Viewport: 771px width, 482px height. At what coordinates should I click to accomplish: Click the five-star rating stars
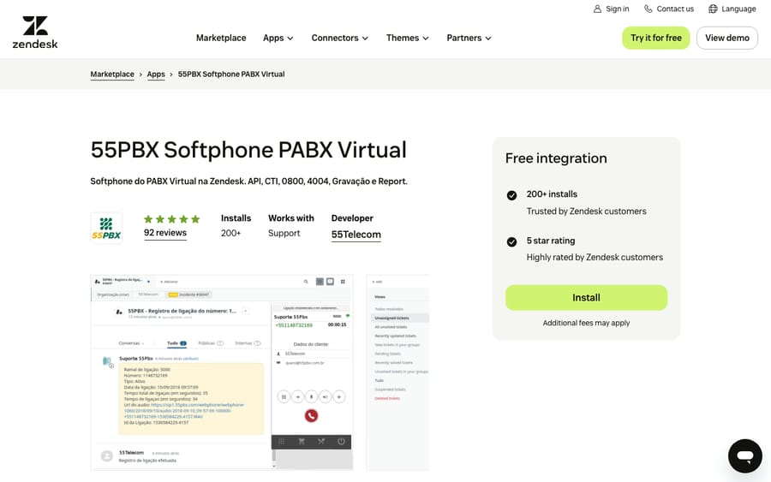coord(171,219)
